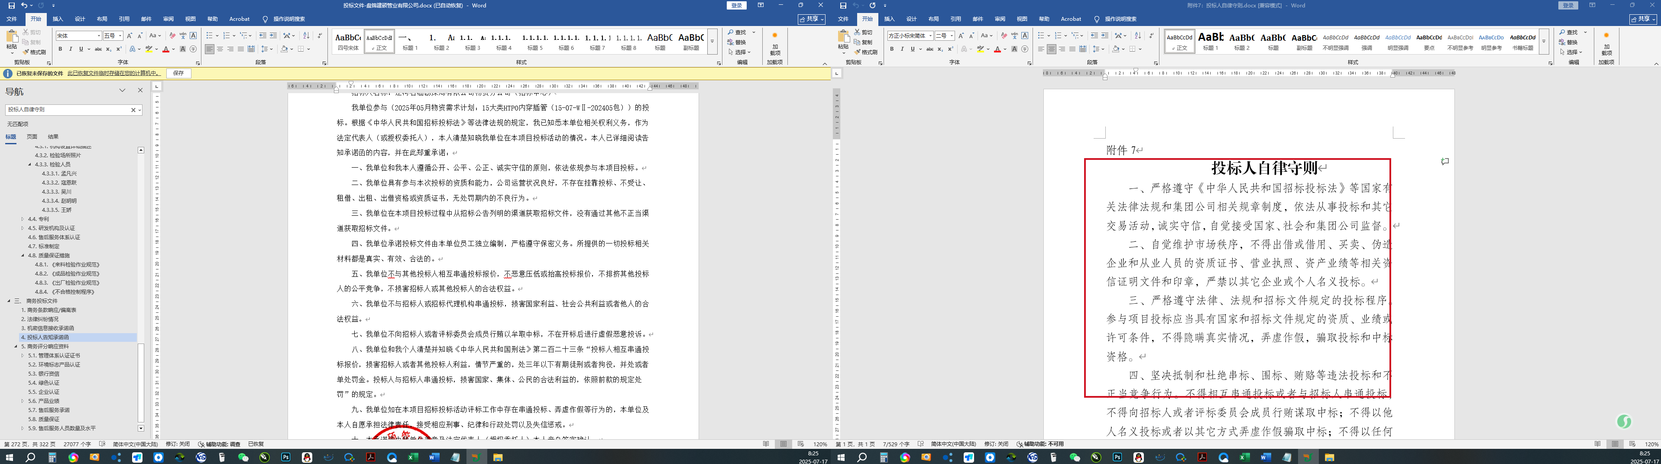Toggle superscript in the left Word window
Viewport: 1661px width, 464px height.
coord(119,49)
